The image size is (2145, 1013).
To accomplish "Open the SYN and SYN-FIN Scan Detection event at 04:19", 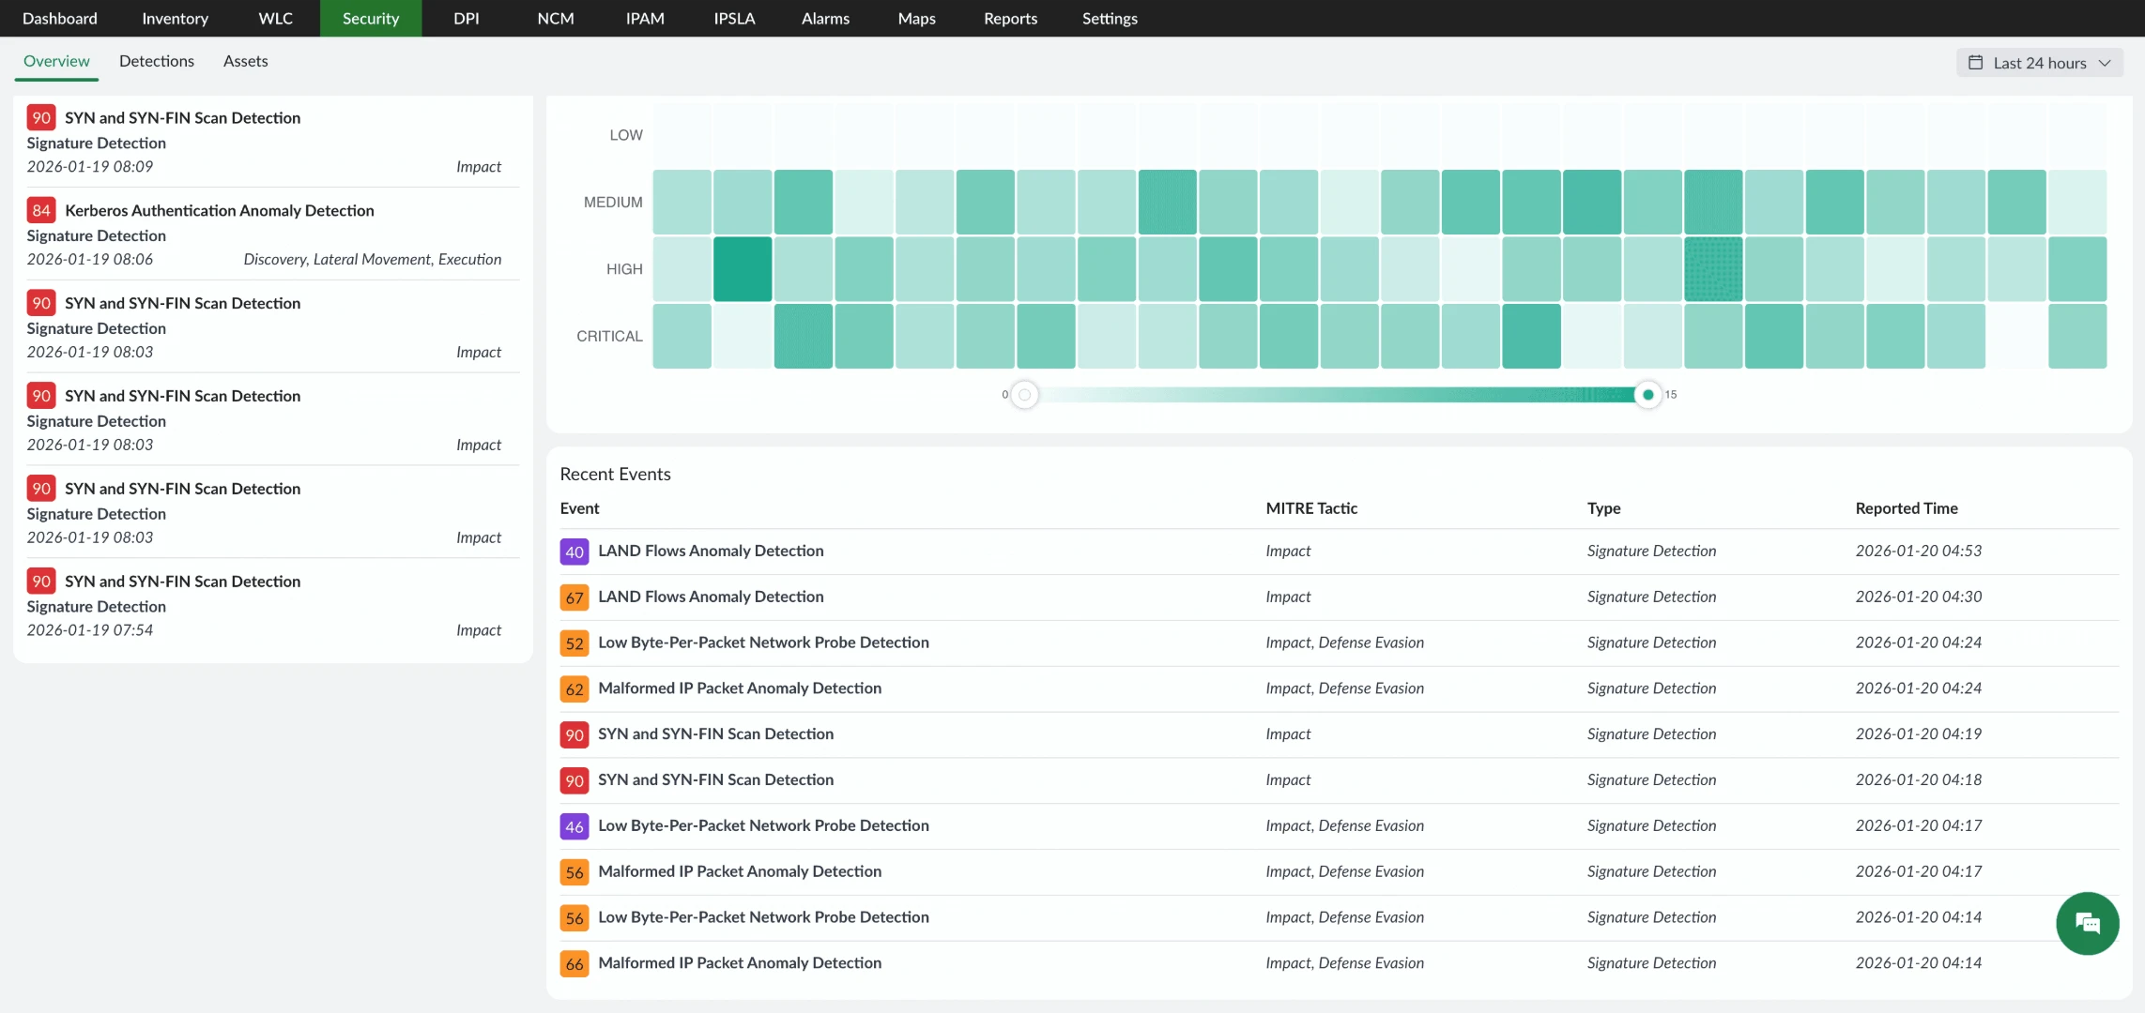I will pyautogui.click(x=715, y=733).
